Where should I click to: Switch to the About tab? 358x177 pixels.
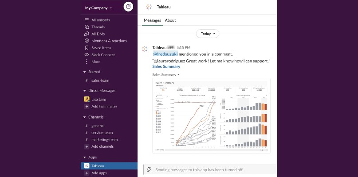170,20
